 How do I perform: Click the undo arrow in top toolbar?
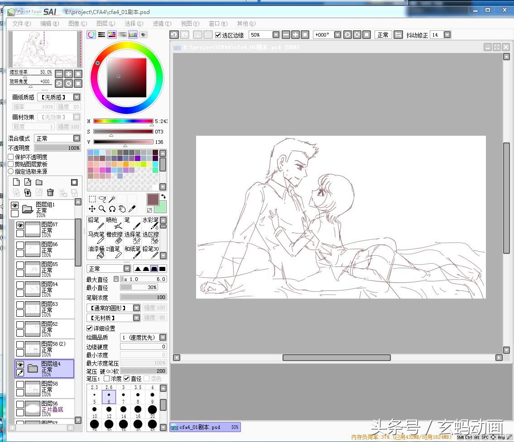pos(174,35)
